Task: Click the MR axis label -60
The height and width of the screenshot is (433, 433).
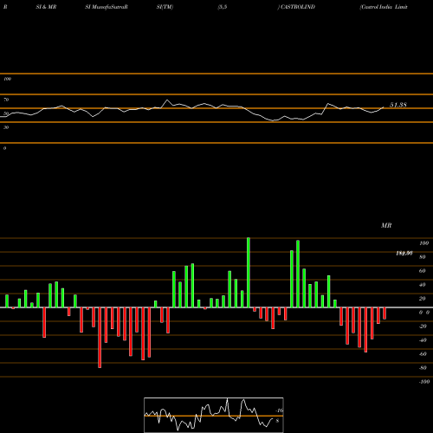Action: [x=423, y=354]
